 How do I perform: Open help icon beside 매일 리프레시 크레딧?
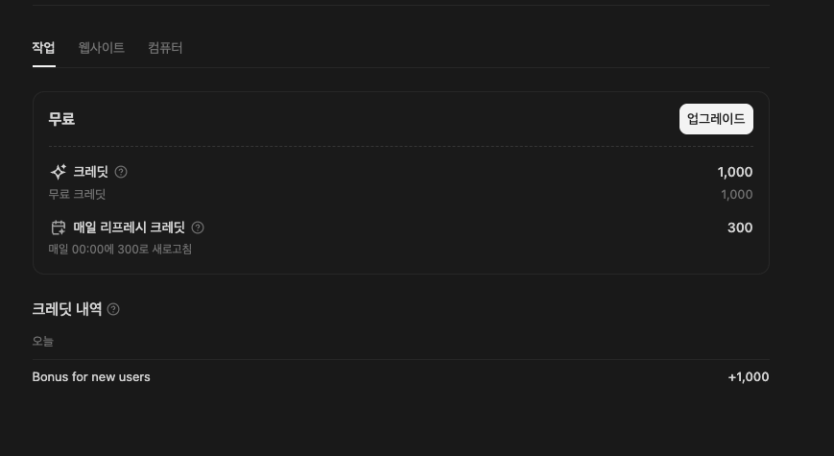click(198, 228)
